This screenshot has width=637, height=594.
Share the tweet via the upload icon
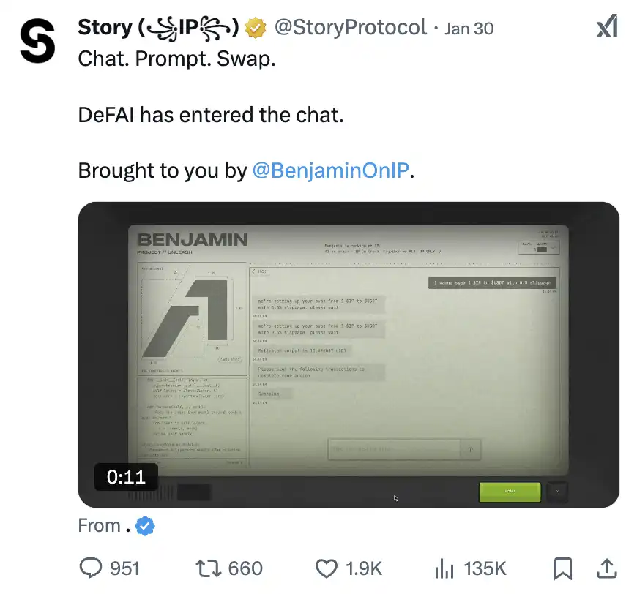[606, 568]
